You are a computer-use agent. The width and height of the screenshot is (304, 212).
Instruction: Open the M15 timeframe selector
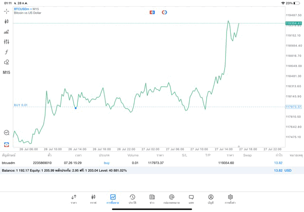[7, 73]
